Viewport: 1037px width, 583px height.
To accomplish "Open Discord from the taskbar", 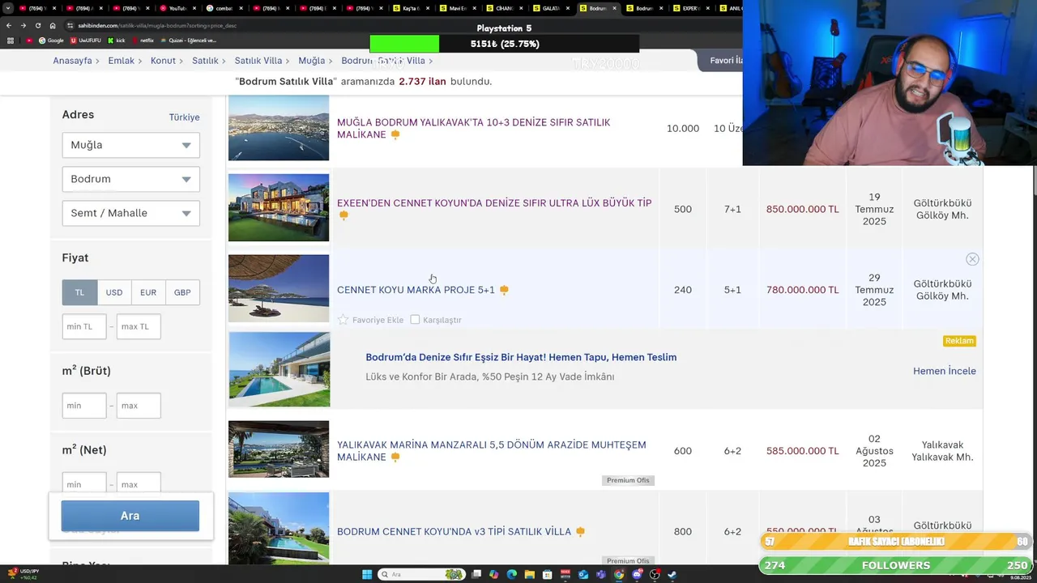I will 637,575.
